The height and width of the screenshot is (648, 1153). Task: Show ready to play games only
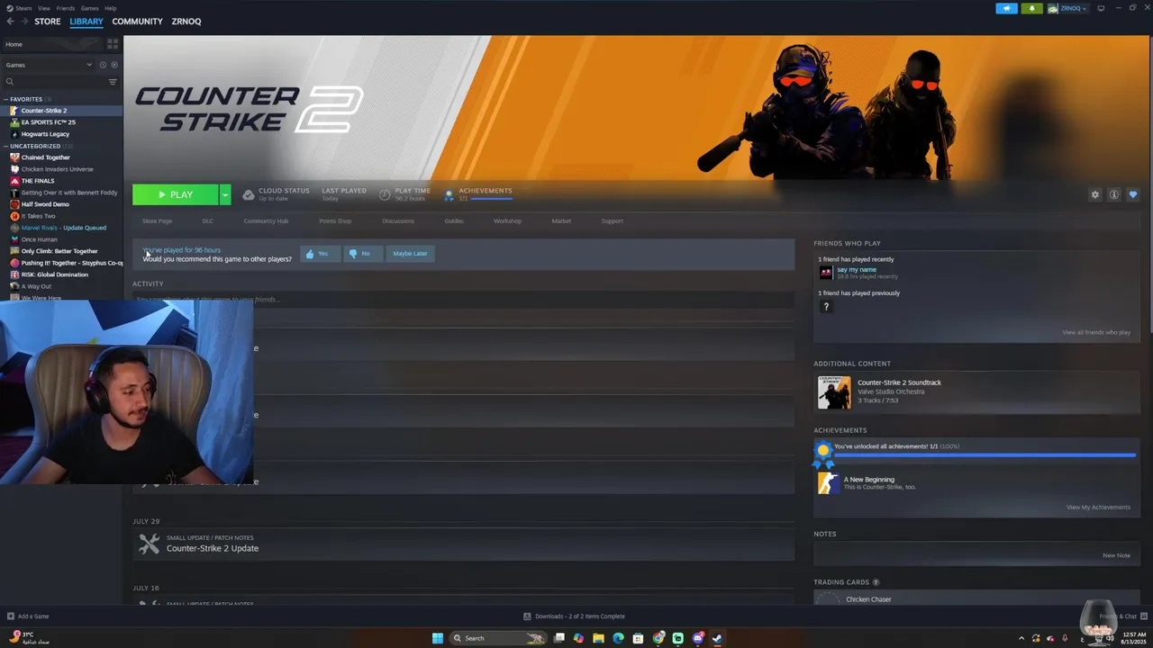(113, 65)
